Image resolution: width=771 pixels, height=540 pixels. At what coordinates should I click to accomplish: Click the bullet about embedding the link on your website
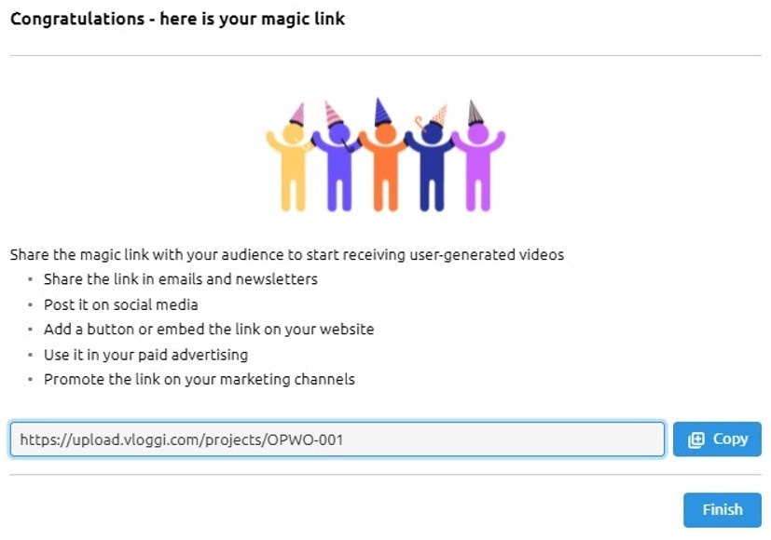[x=208, y=329]
